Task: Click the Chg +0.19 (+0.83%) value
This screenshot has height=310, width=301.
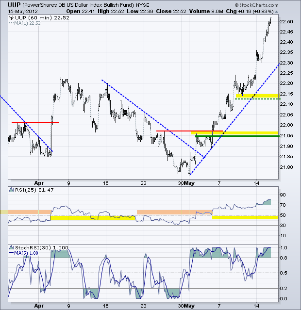Action: click(250, 12)
